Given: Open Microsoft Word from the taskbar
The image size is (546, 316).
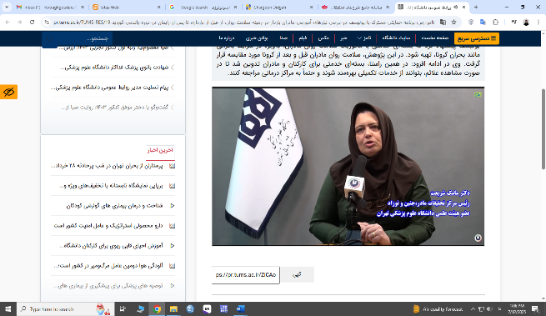Looking at the screenshot, I should click(x=241, y=308).
